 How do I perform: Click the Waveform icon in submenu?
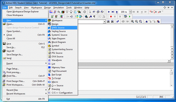(49, 60)
